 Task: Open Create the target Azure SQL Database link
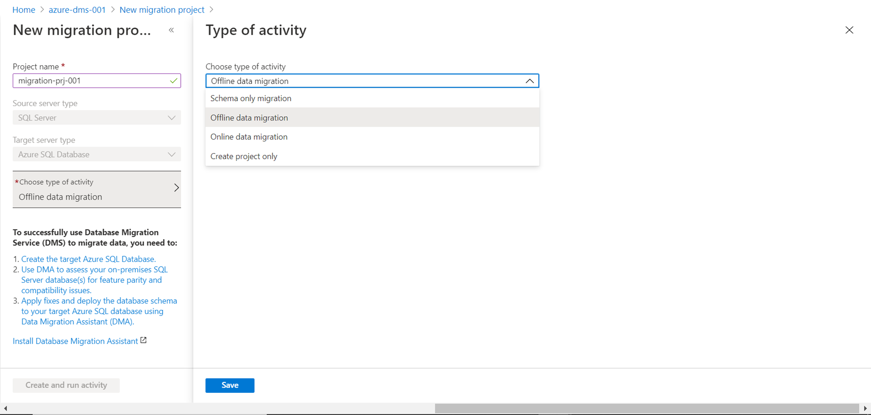click(x=88, y=259)
